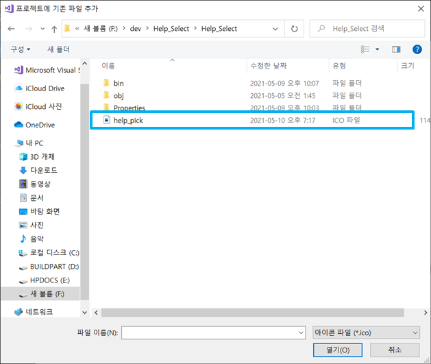Go up one folder level

pyautogui.click(x=54, y=29)
